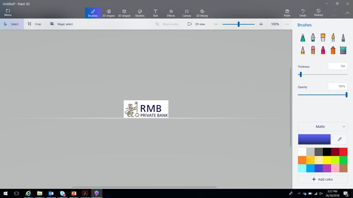Click the Thickness slider handle
The image size is (353, 198).
click(x=301, y=75)
